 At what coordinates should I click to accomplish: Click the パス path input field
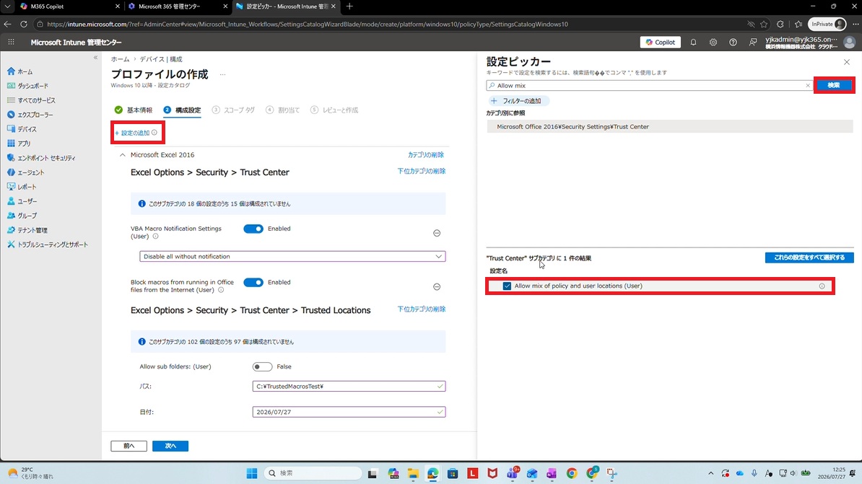pyautogui.click(x=349, y=387)
